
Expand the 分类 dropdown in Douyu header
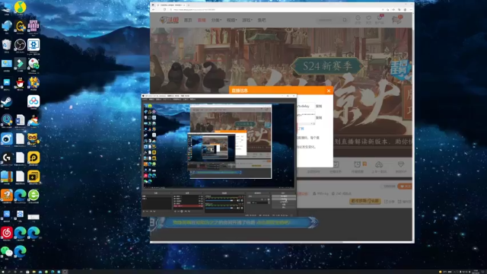(x=216, y=20)
